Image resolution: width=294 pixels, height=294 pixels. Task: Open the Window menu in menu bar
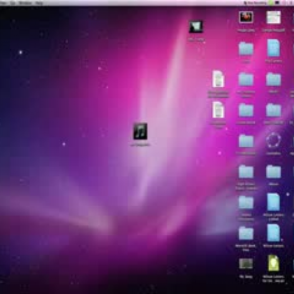pyautogui.click(x=25, y=3)
